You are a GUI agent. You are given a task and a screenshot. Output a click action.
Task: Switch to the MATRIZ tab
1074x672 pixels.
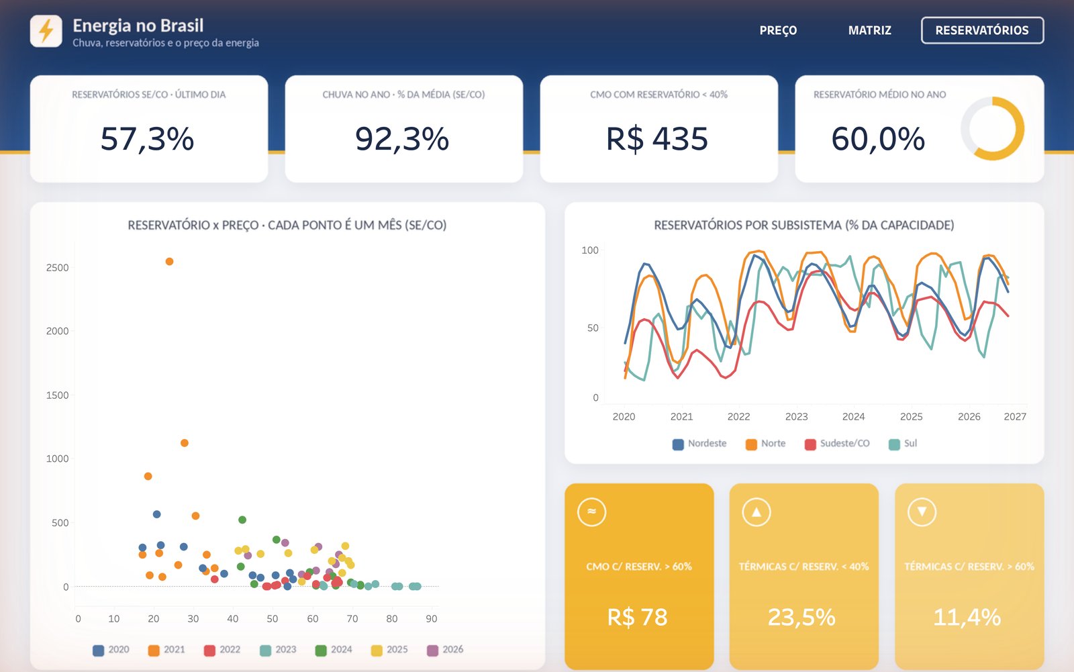869,30
